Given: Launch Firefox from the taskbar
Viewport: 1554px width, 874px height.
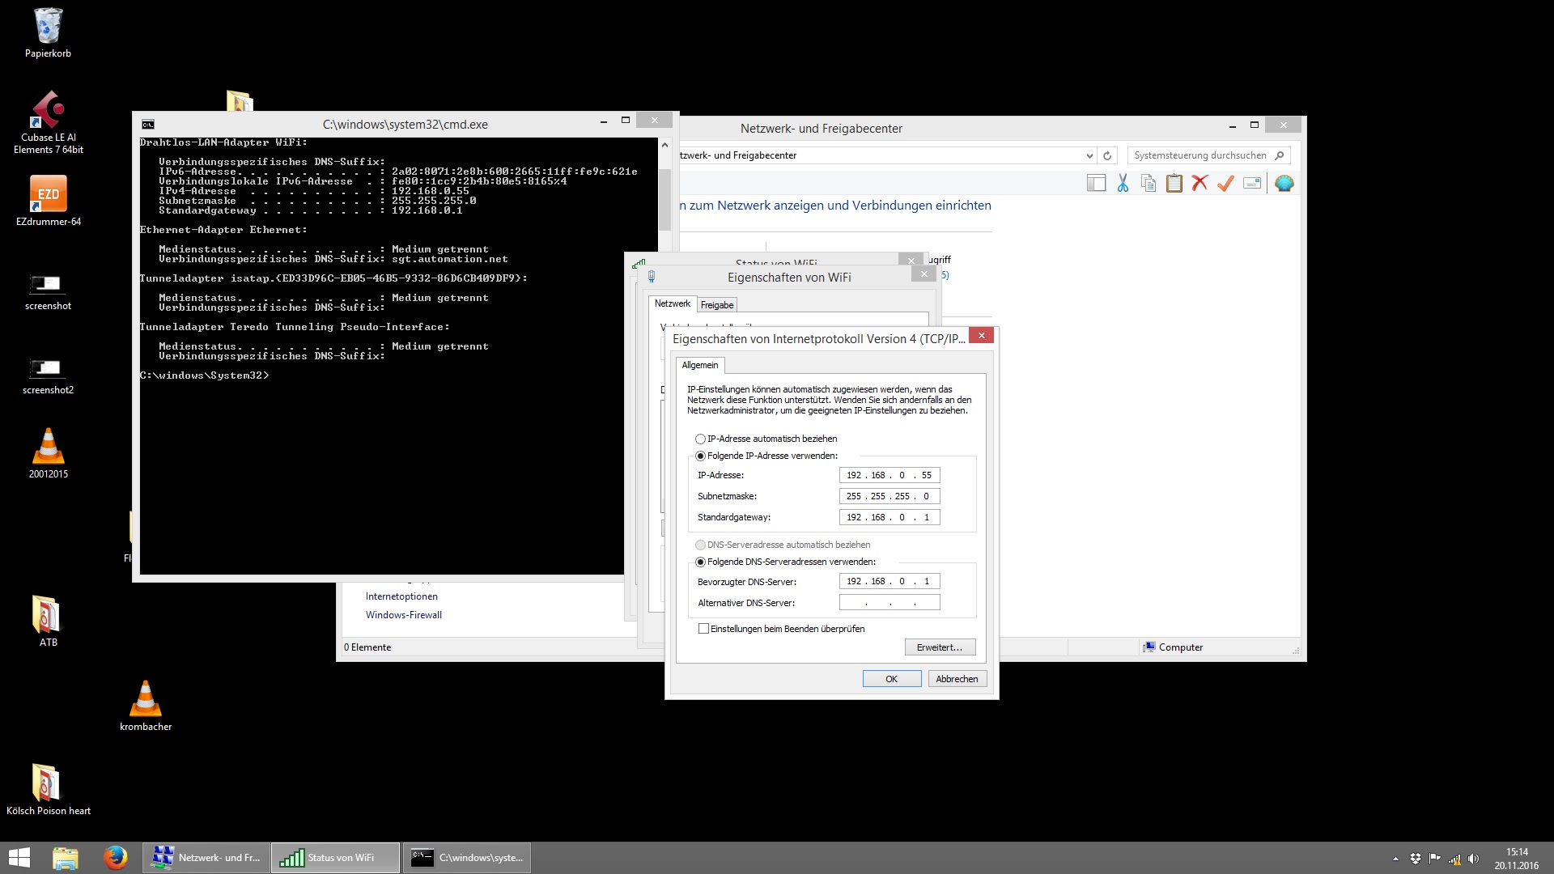Looking at the screenshot, I should [115, 858].
